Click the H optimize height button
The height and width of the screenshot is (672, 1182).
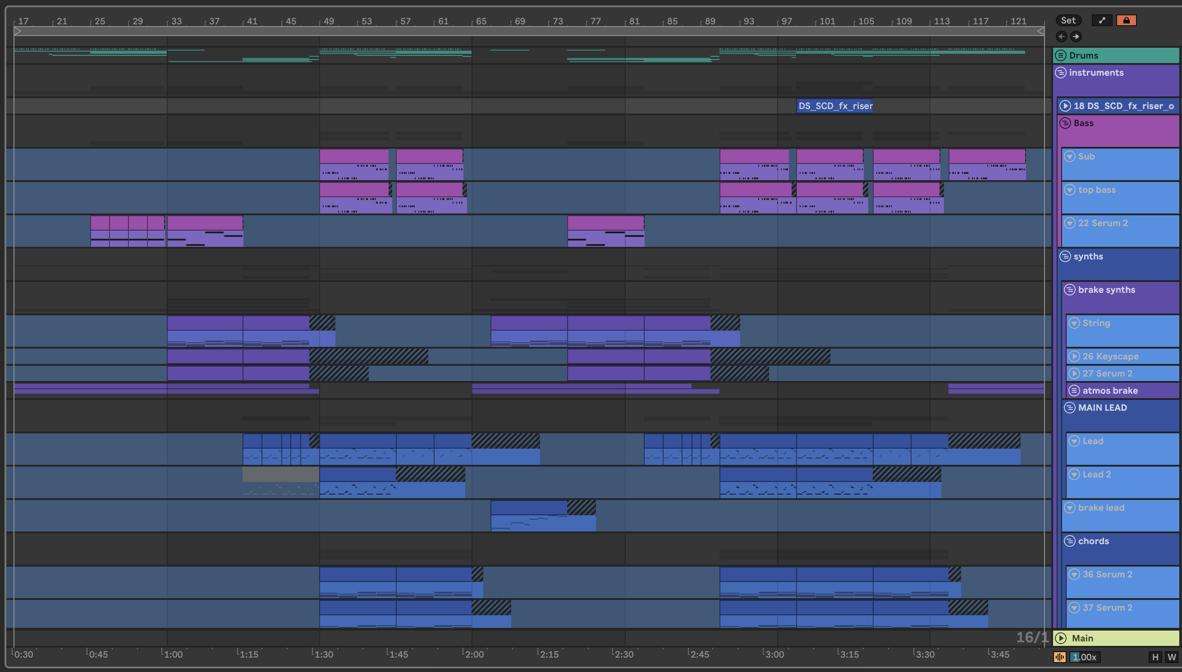click(1155, 657)
